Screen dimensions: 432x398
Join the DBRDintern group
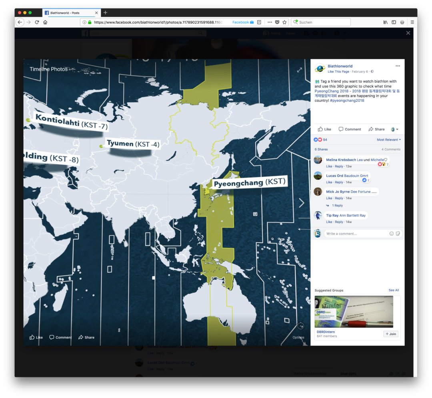point(391,334)
